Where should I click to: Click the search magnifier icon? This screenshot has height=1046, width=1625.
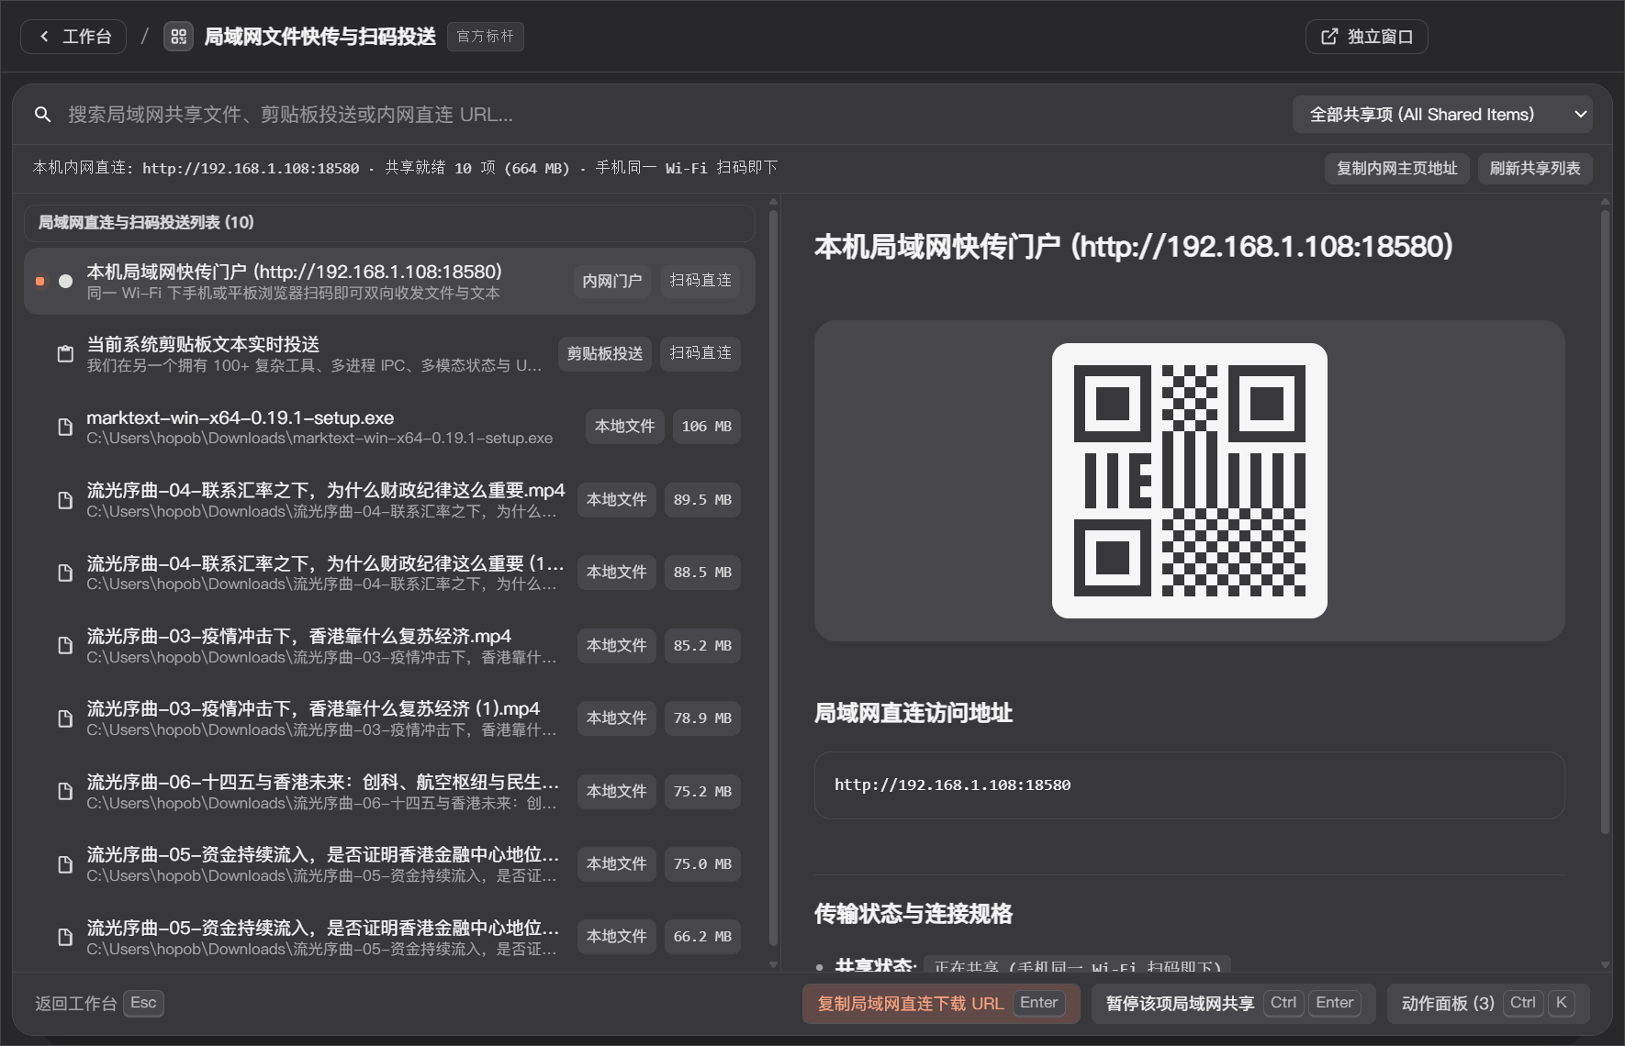click(42, 115)
